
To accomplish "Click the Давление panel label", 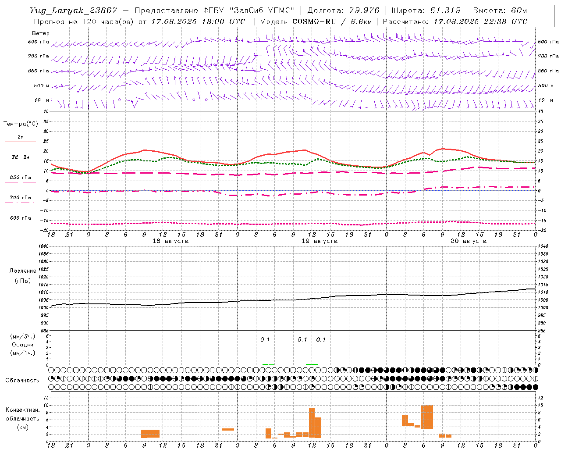I will [x=23, y=271].
